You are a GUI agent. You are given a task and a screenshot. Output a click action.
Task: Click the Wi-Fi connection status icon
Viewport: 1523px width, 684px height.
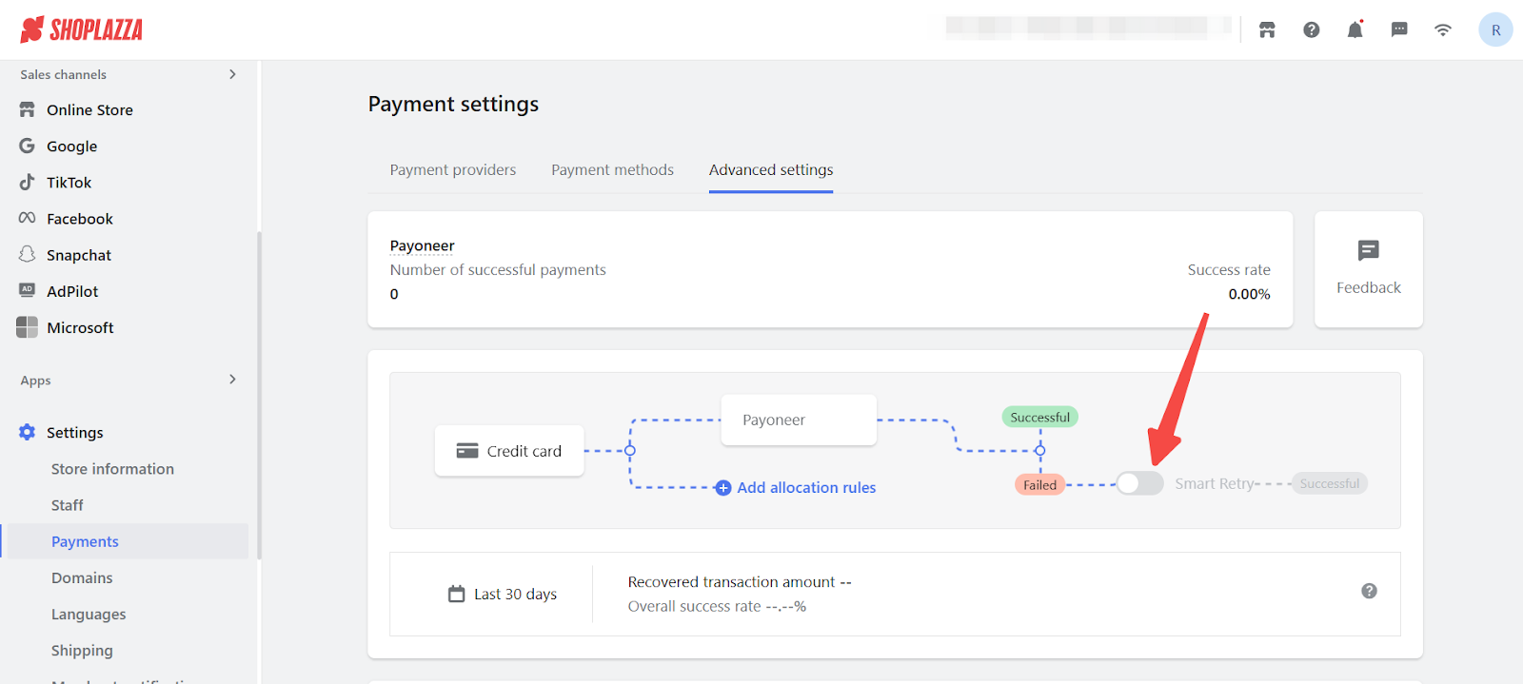(x=1443, y=29)
